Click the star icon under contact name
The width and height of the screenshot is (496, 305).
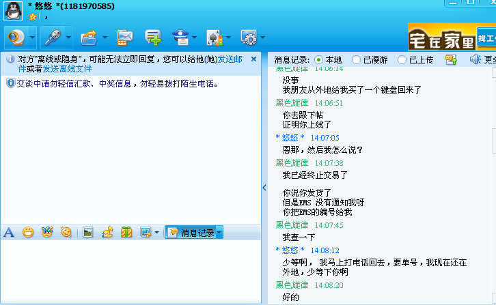[x=33, y=17]
